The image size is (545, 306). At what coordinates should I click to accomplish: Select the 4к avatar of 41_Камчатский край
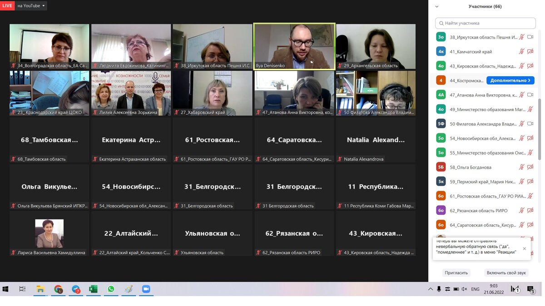pyautogui.click(x=441, y=52)
